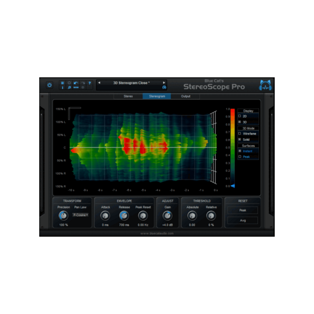Image resolution: width=314 pixels, height=314 pixels.
Task: Click the +4.0 dB gain value
Action: 167,225
